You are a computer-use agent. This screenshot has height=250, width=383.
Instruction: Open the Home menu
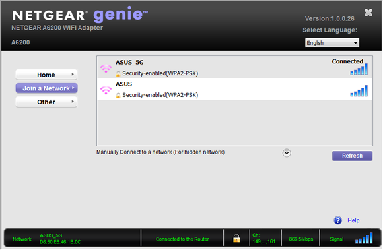click(46, 75)
